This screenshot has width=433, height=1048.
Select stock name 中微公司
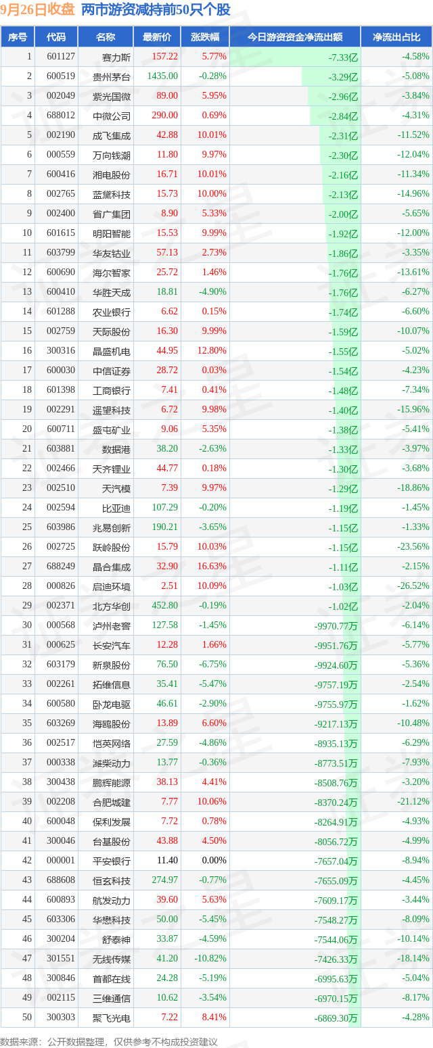point(112,116)
